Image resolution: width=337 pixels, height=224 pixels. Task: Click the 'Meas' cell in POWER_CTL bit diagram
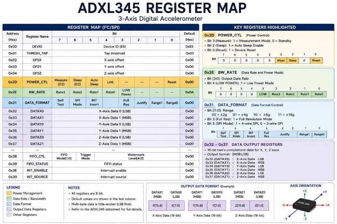pyautogui.click(x=281, y=60)
